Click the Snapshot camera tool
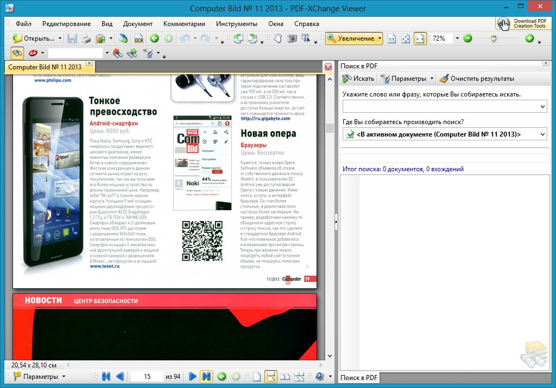The image size is (556, 388). [292, 38]
